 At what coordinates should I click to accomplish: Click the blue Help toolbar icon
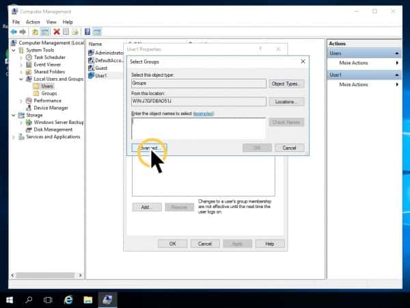[87, 31]
